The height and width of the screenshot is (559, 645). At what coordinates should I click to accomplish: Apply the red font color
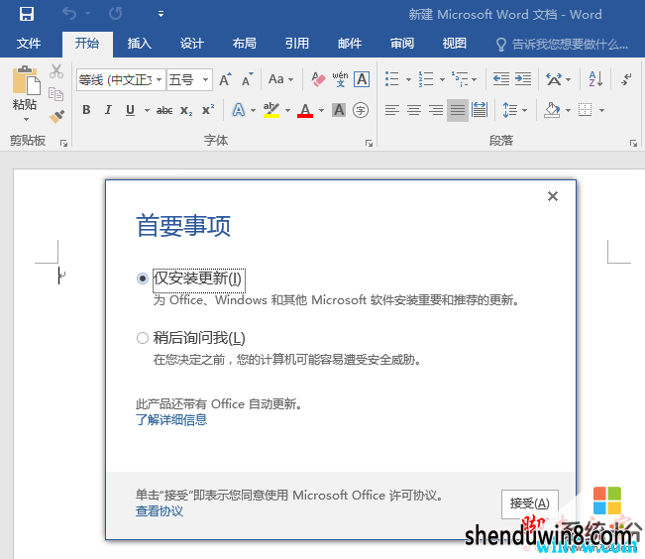(305, 110)
